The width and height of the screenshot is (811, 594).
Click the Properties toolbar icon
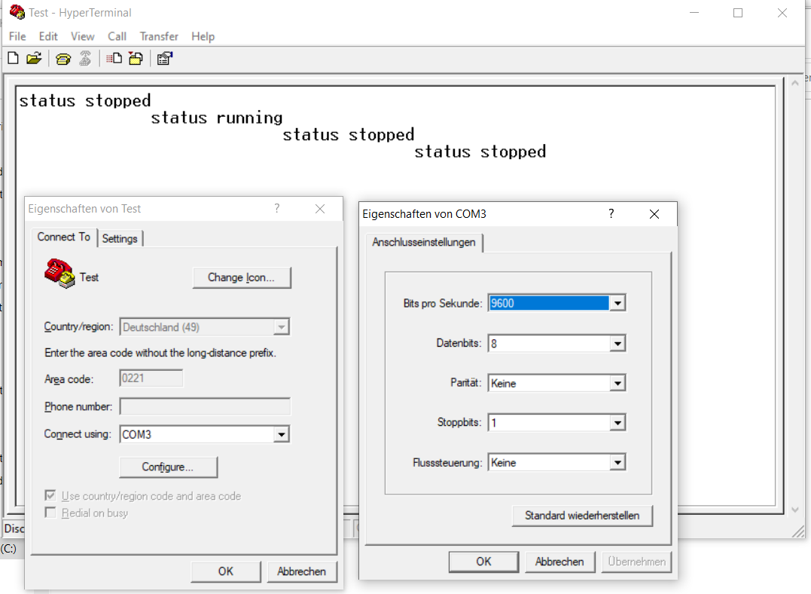(165, 59)
